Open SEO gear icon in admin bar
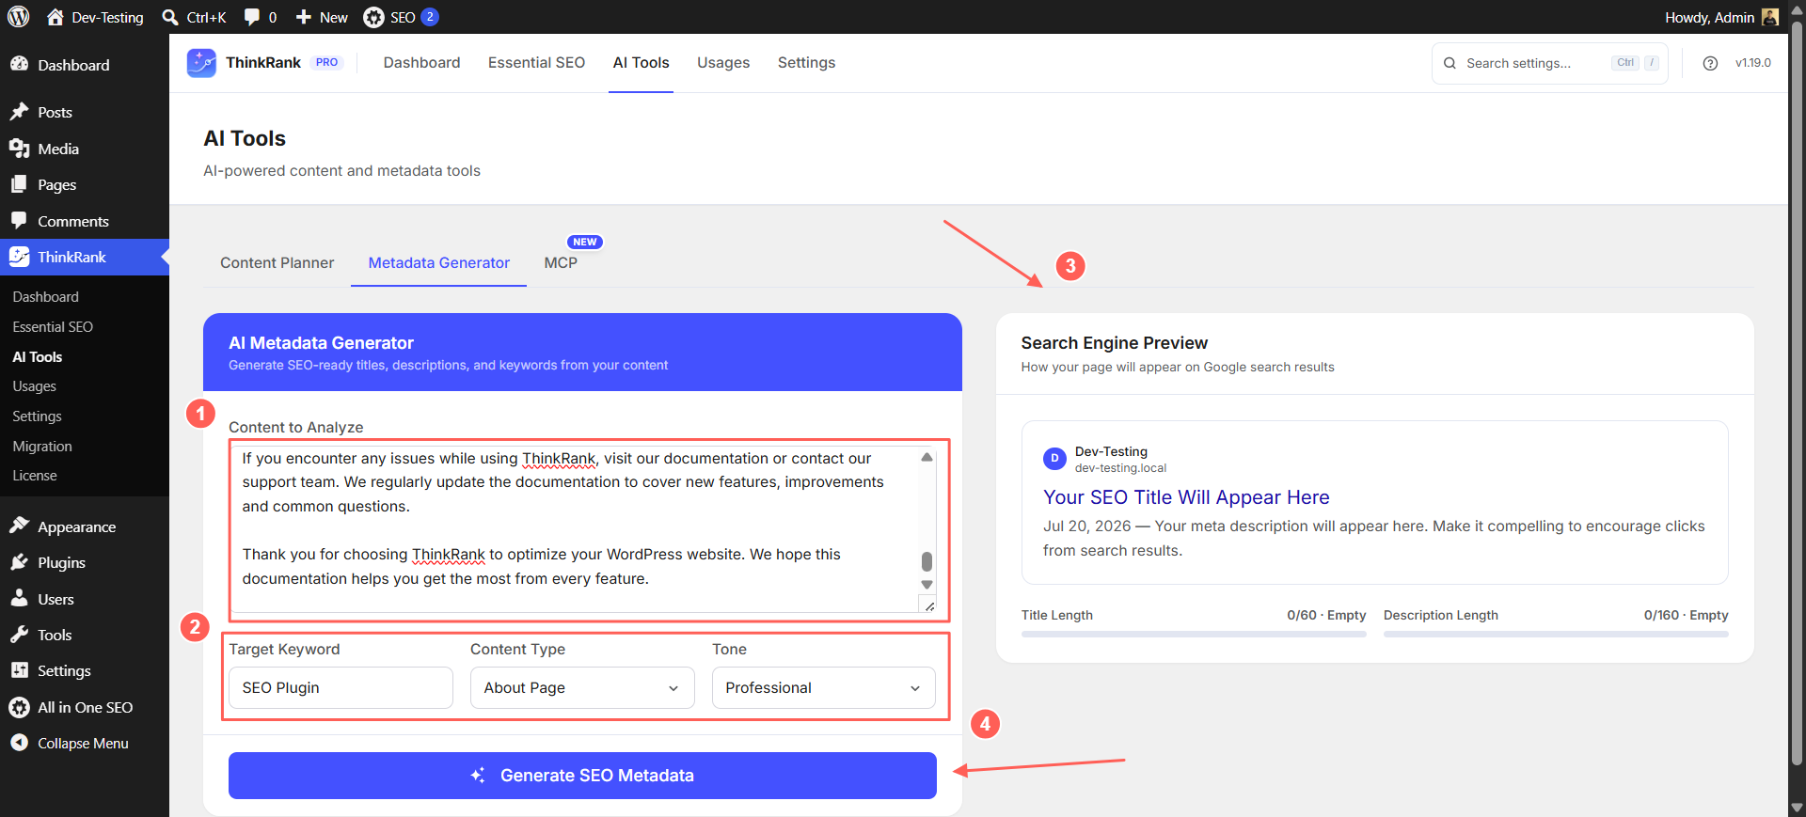This screenshot has width=1806, height=817. (373, 17)
